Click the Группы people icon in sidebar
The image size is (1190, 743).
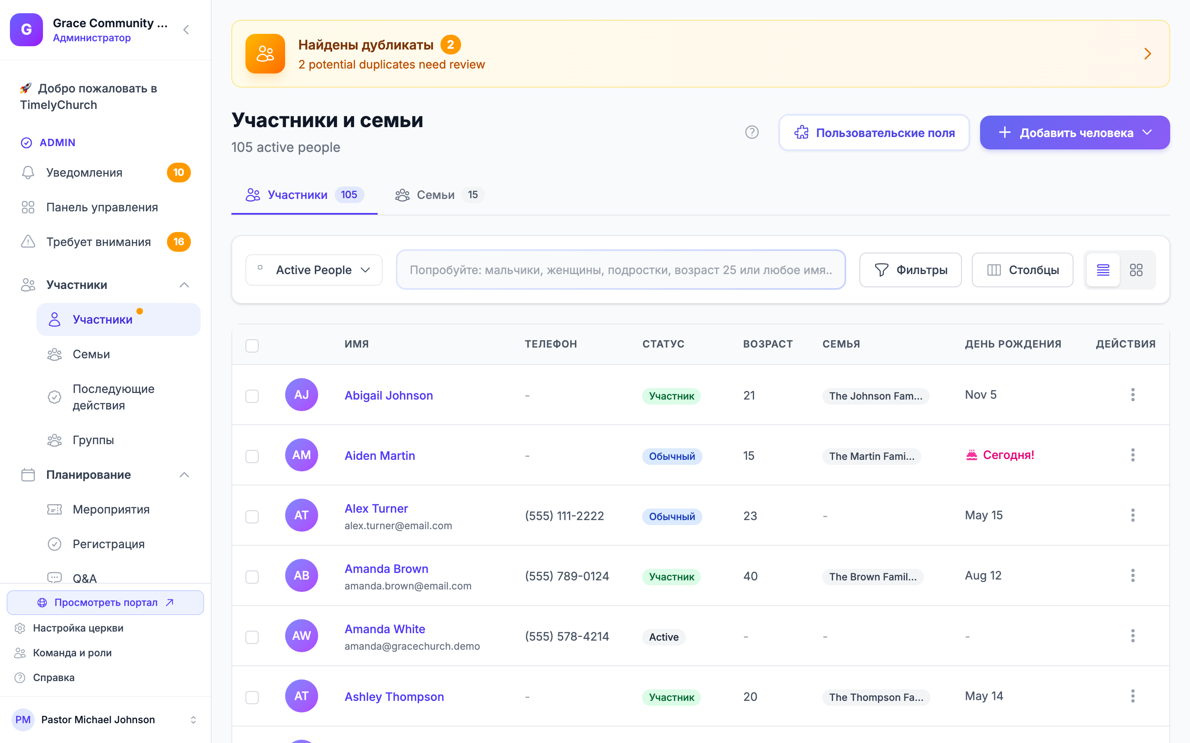[x=55, y=440]
